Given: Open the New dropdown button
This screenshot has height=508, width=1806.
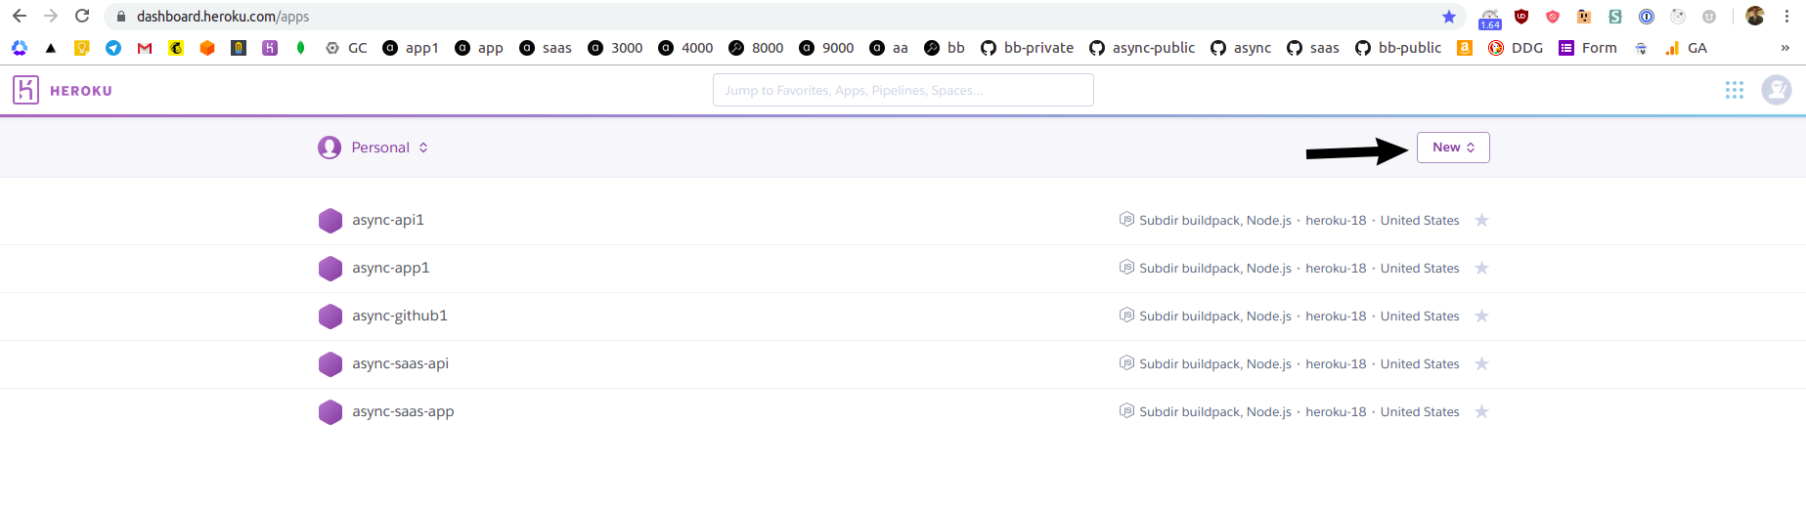Looking at the screenshot, I should tap(1453, 148).
